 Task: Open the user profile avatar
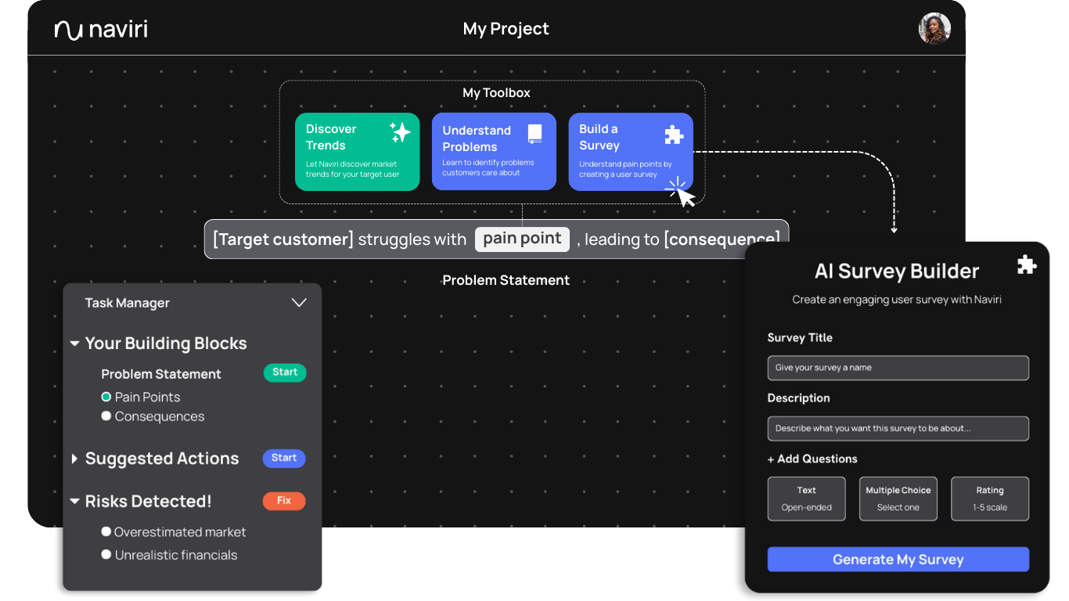pos(934,29)
